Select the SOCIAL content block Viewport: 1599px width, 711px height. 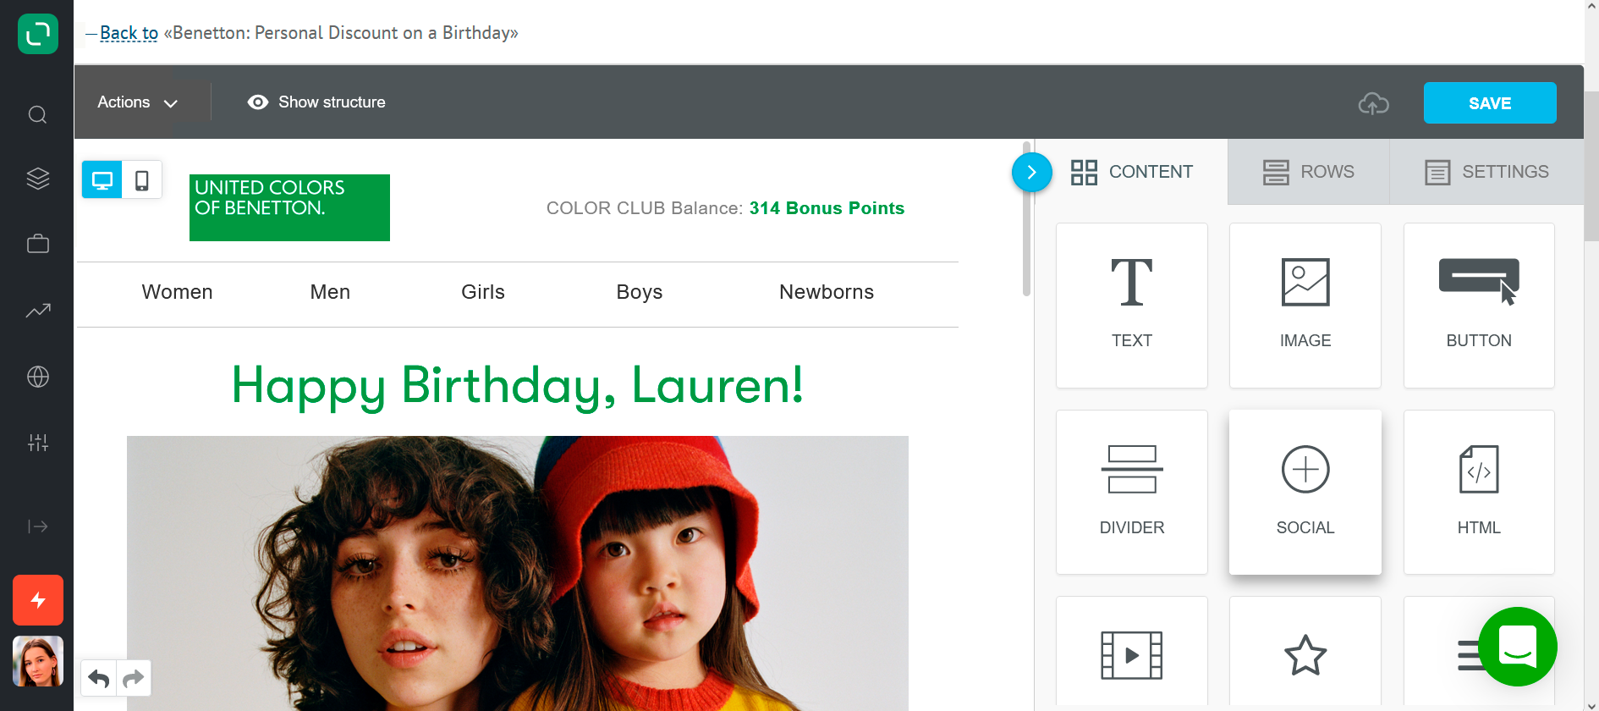[x=1305, y=493]
